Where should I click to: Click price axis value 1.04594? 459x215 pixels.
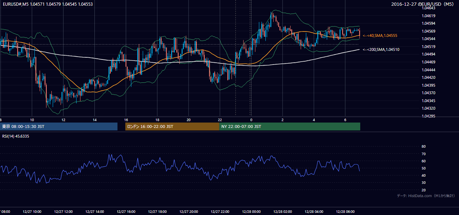(429, 23)
